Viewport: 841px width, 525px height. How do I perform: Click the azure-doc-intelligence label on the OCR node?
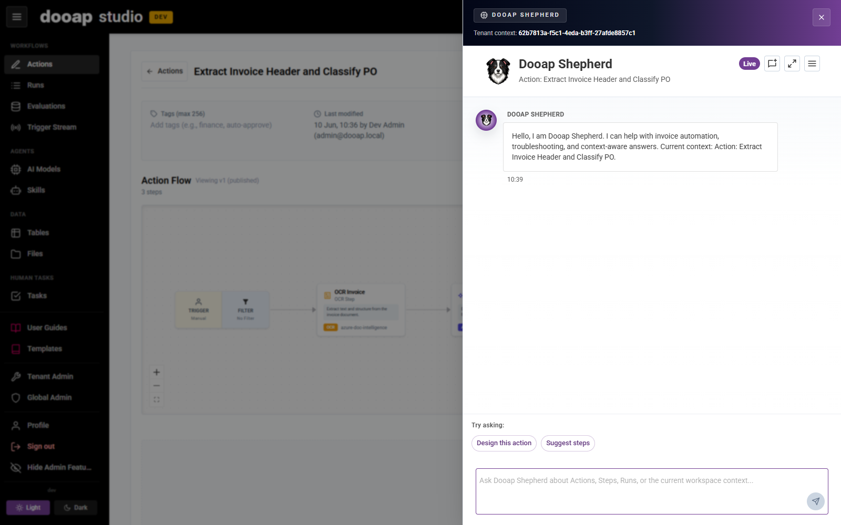(x=364, y=328)
